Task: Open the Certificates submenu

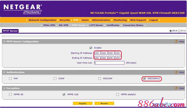Action: (113, 25)
